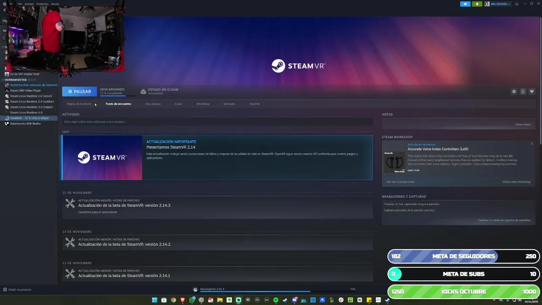
Task: Click the Valve Index controllers thumbnail
Action: pos(394,163)
